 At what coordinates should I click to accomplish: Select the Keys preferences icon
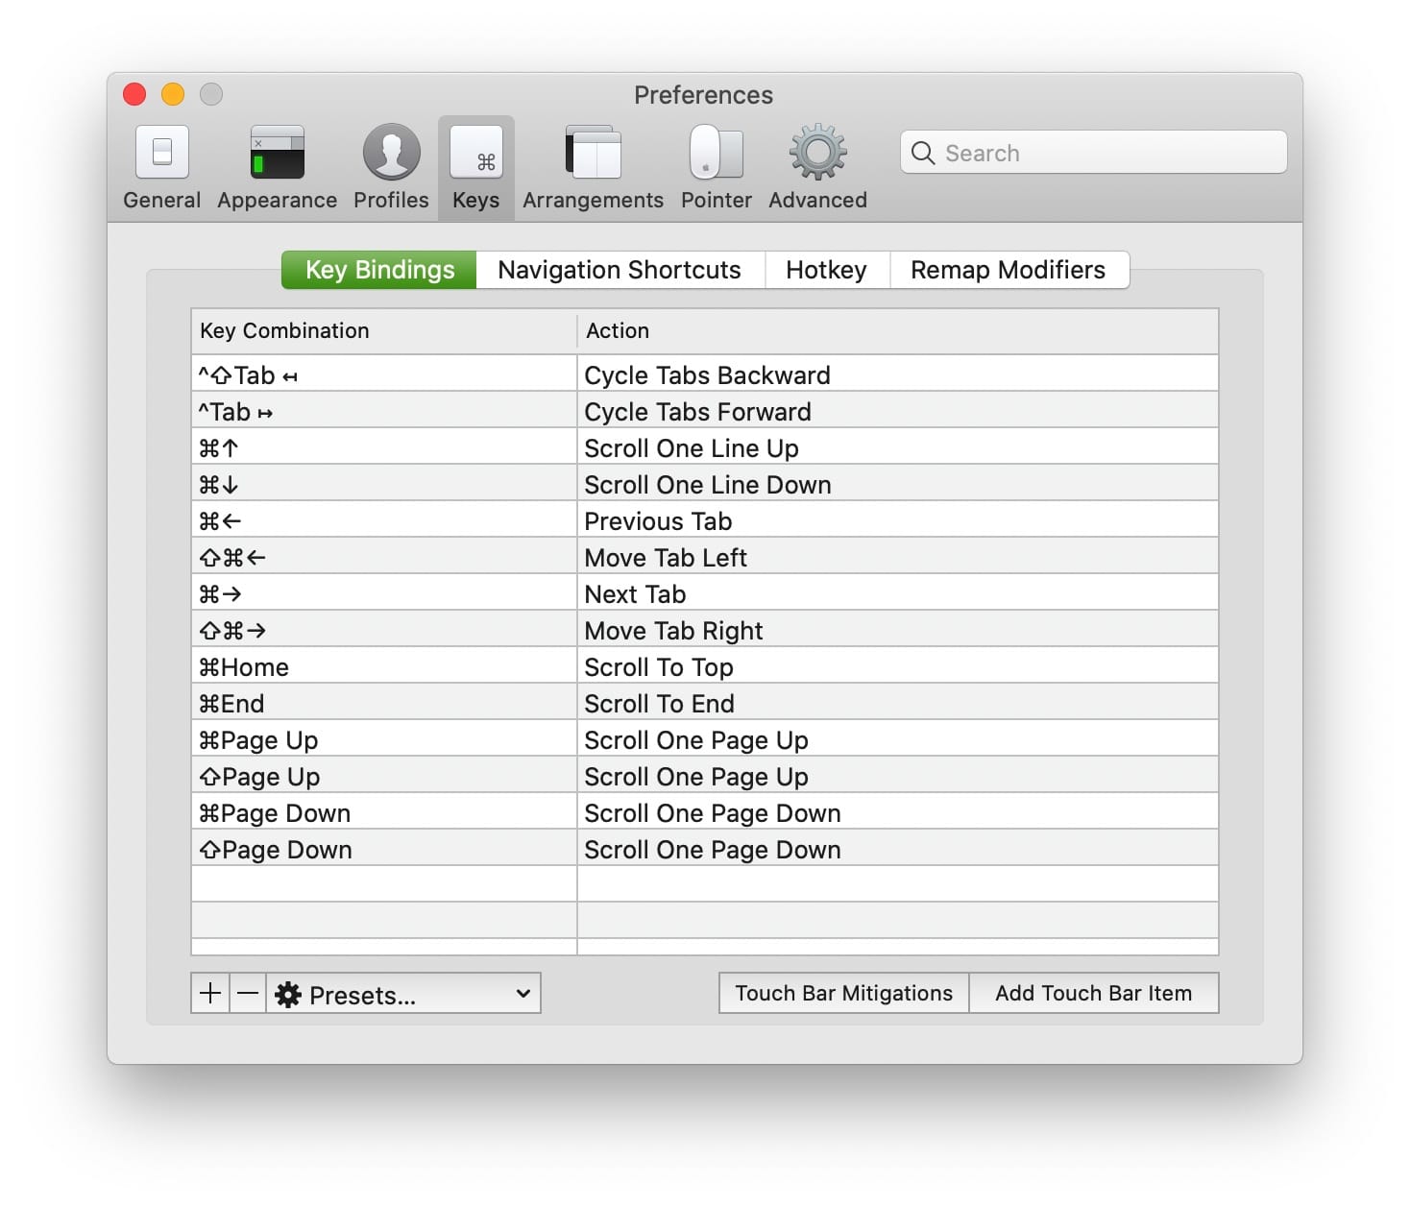coord(476,167)
